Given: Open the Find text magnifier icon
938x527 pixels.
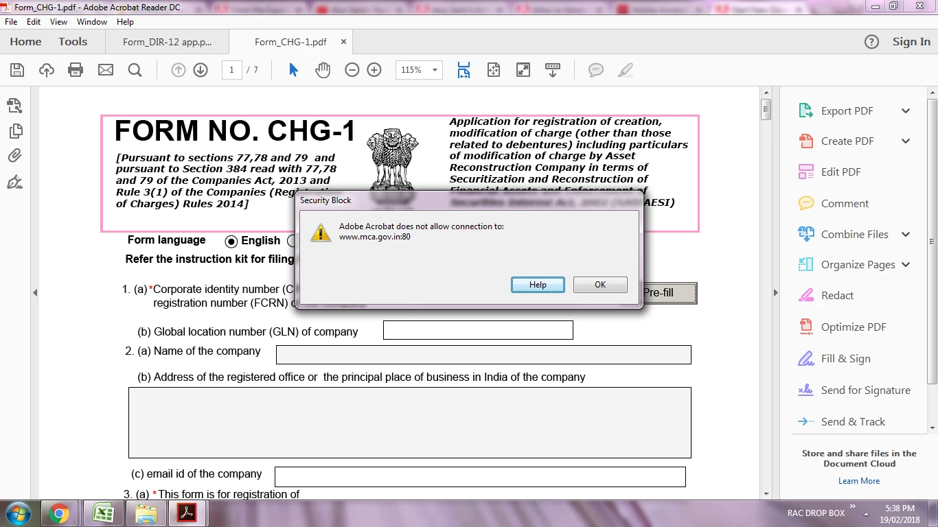Looking at the screenshot, I should pyautogui.click(x=135, y=70).
